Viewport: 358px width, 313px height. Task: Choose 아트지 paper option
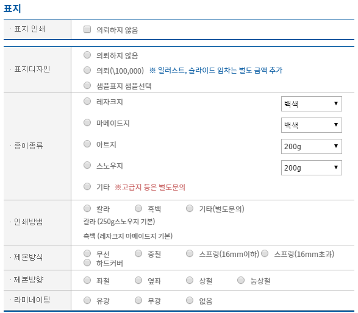(87, 144)
